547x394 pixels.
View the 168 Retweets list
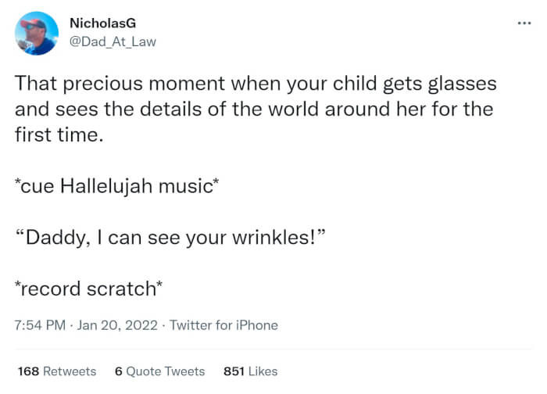56,371
